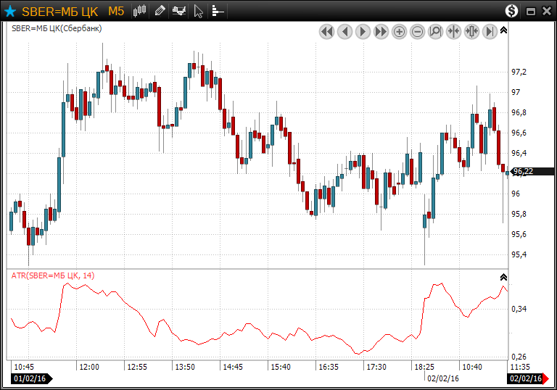
Task: Click the blue star favorite icon
Action: tap(10, 11)
